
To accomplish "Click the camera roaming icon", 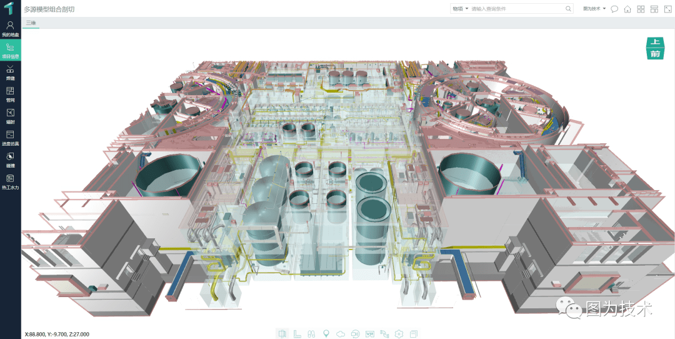I will [x=355, y=333].
